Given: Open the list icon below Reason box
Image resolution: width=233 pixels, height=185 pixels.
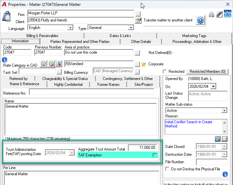Looking at the screenshot, I should pyautogui.click(x=225, y=139).
